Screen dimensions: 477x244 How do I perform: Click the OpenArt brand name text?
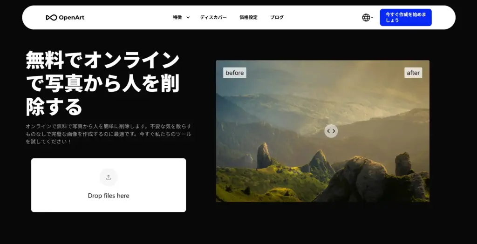tap(71, 18)
